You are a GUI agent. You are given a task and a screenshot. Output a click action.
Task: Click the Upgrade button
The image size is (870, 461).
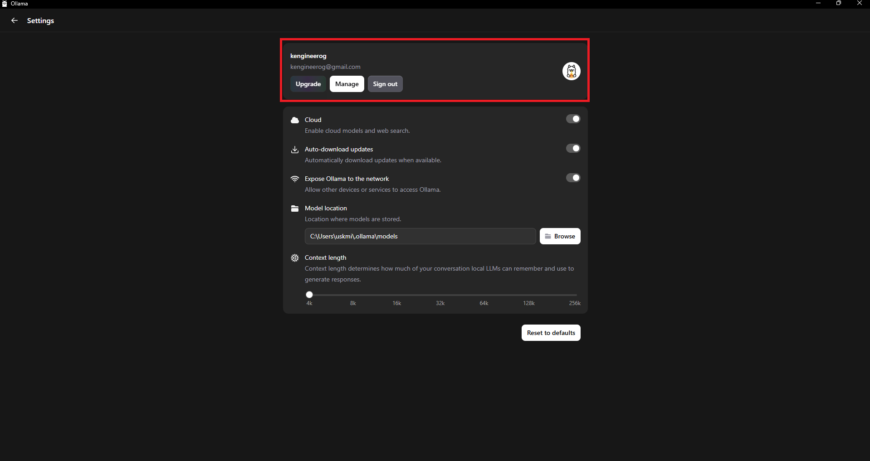[308, 84]
